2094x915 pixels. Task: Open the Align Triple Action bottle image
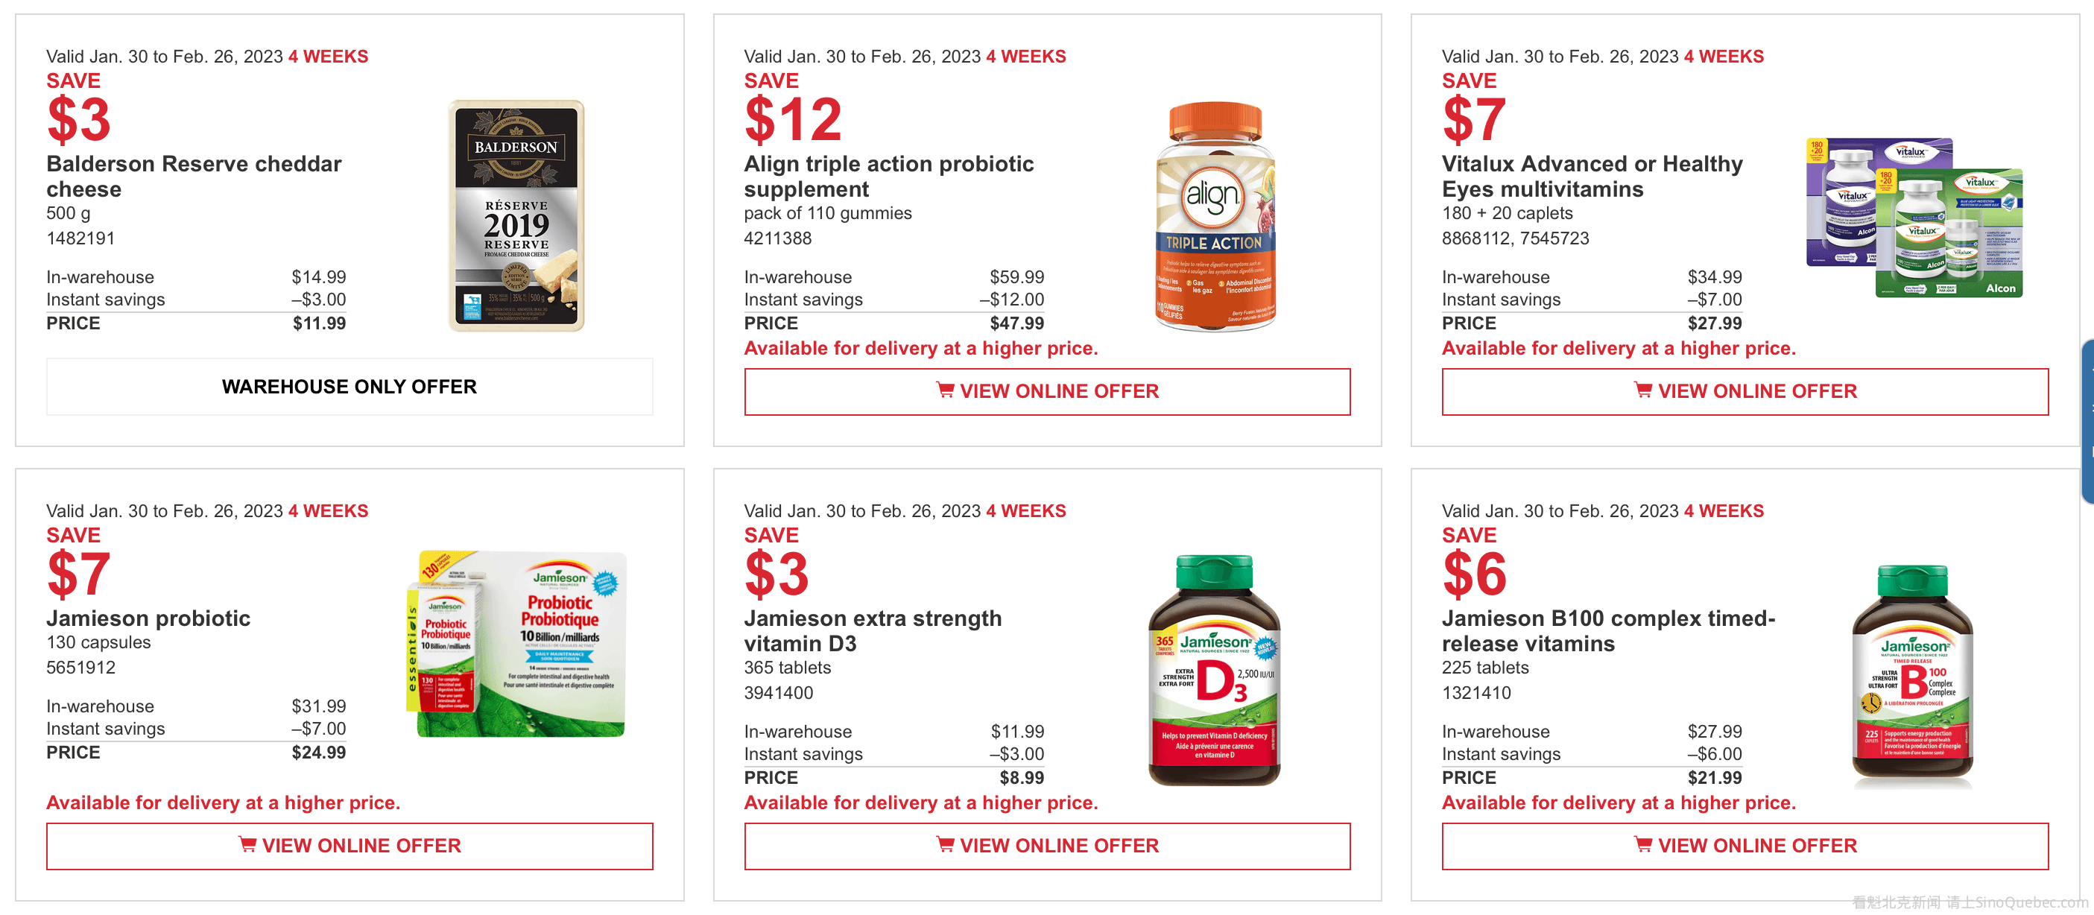pyautogui.click(x=1215, y=216)
